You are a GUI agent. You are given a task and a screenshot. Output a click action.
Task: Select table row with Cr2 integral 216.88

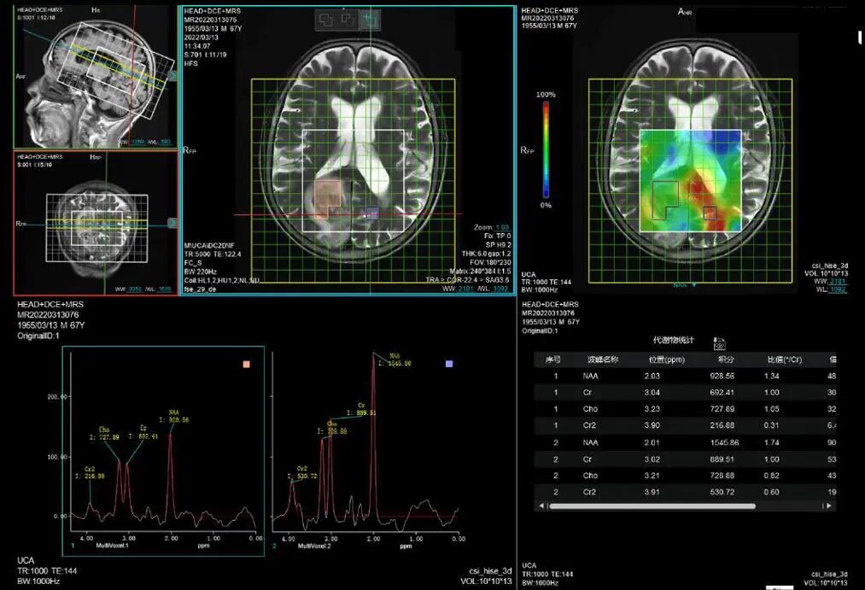click(685, 426)
